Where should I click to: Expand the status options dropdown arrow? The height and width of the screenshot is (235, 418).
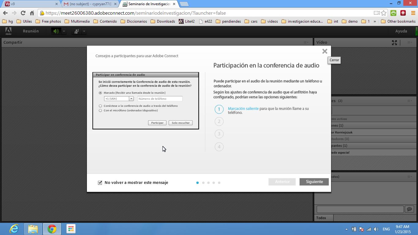click(x=84, y=31)
